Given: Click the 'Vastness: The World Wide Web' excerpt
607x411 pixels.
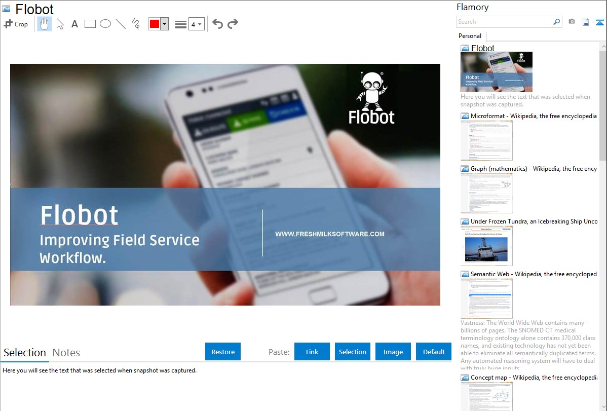Looking at the screenshot, I should click(x=528, y=346).
